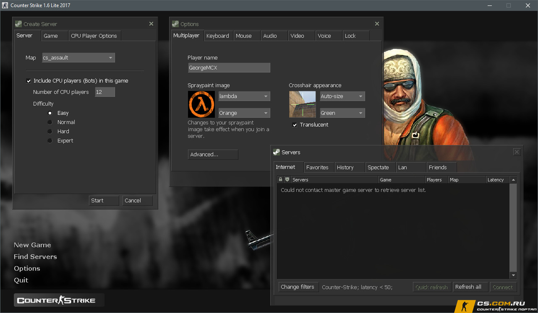
Task: Click Quit in main menu
Action: tap(21, 280)
